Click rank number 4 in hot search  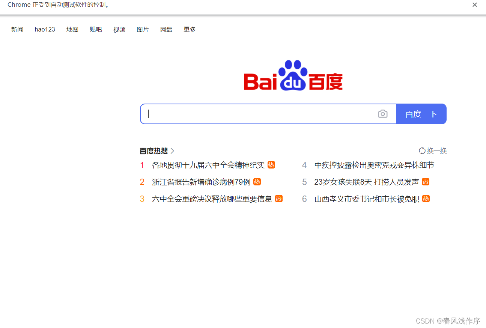(304, 165)
